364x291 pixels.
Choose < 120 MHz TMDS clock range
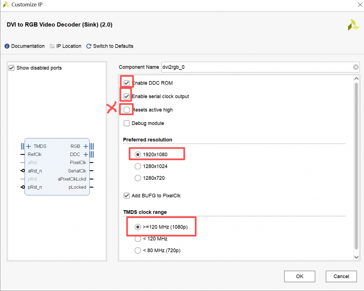click(138, 239)
